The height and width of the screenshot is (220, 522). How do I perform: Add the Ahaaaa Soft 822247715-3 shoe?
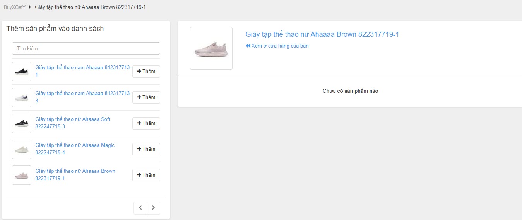coord(146,123)
